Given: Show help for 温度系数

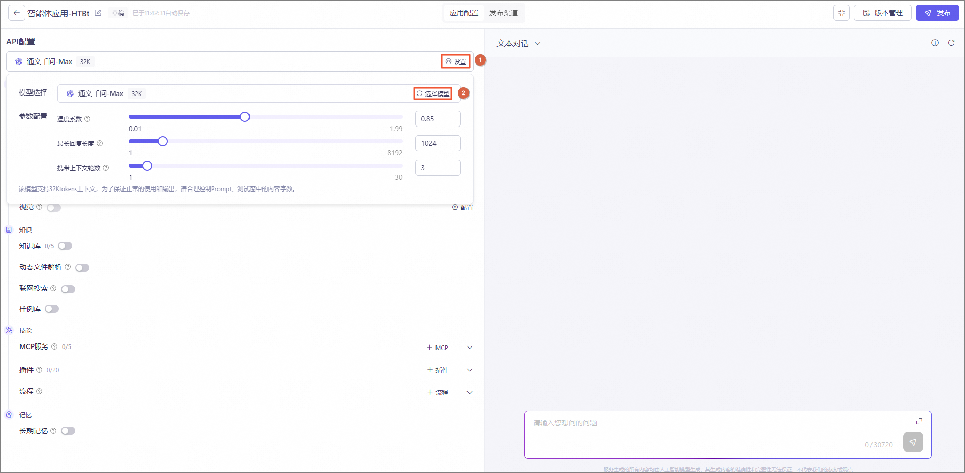Looking at the screenshot, I should pyautogui.click(x=87, y=119).
